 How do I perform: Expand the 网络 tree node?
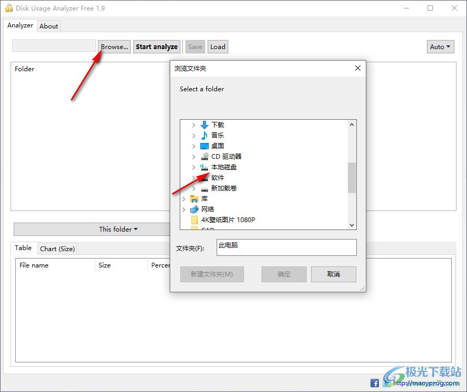click(x=184, y=209)
